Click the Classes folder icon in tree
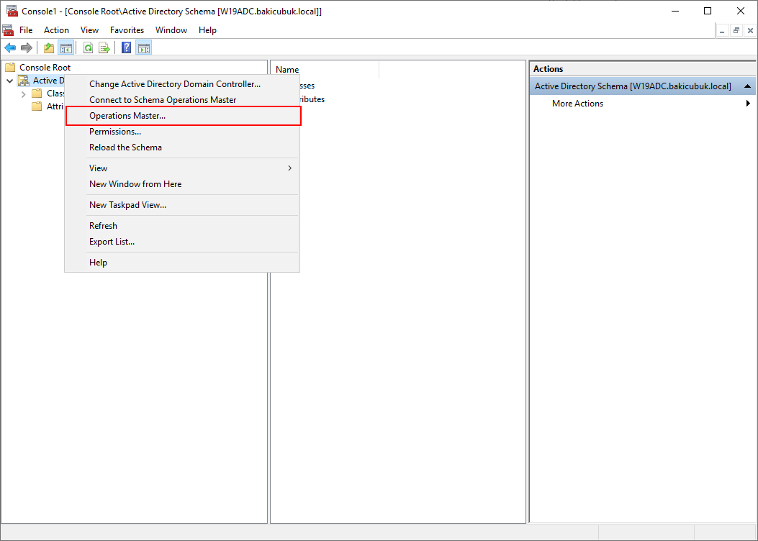 tap(37, 94)
